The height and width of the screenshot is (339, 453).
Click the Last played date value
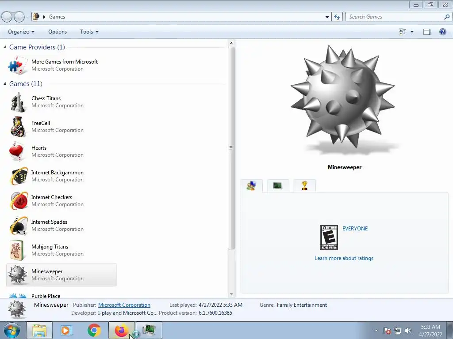tap(220, 305)
